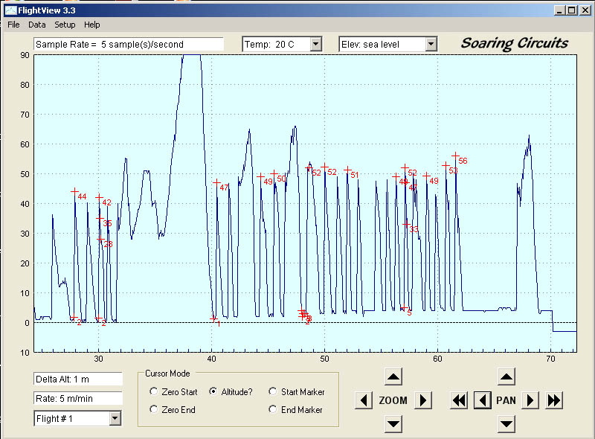Open the Elev sea level dropdown arrow
Screen dimensions: 595x439
[x=431, y=45]
